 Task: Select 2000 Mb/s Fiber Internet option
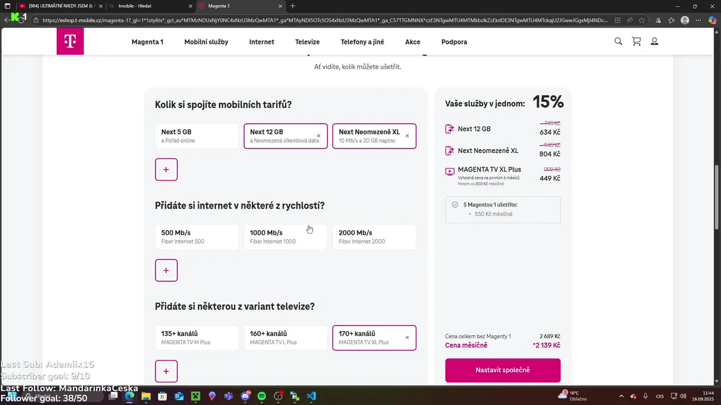click(x=375, y=237)
